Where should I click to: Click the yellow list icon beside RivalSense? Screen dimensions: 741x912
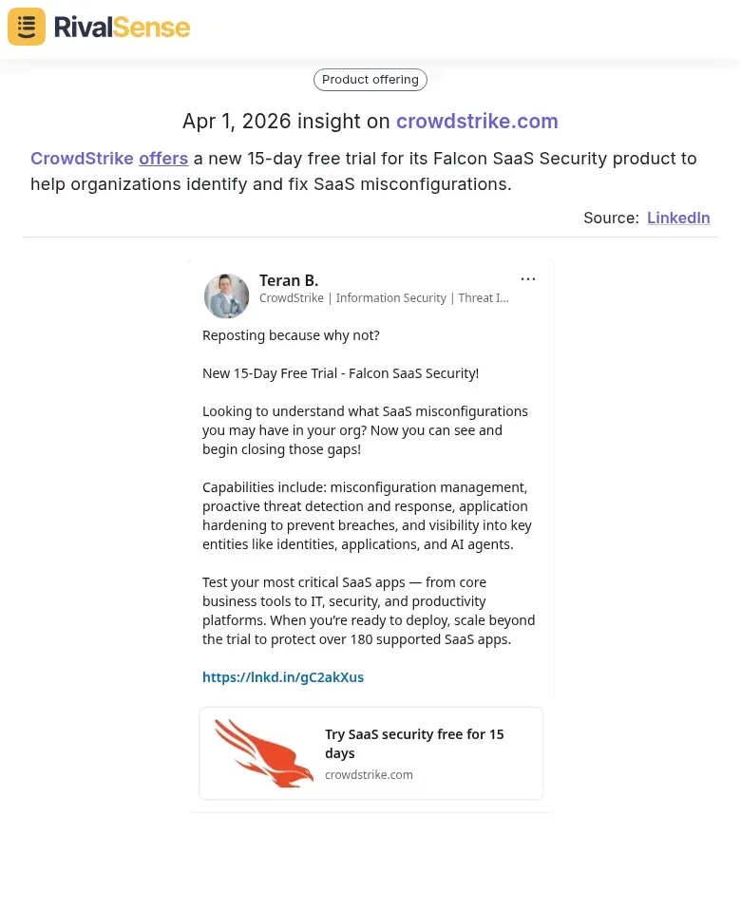[26, 27]
